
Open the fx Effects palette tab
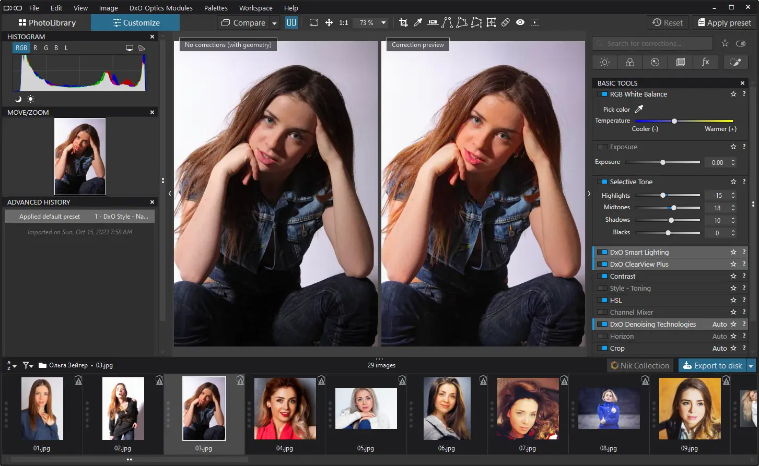(705, 62)
